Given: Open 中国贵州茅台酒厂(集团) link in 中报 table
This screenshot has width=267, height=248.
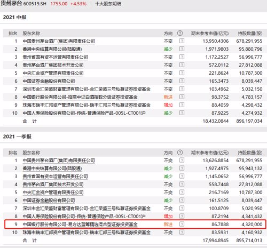Looking at the screenshot, I should (59, 41).
